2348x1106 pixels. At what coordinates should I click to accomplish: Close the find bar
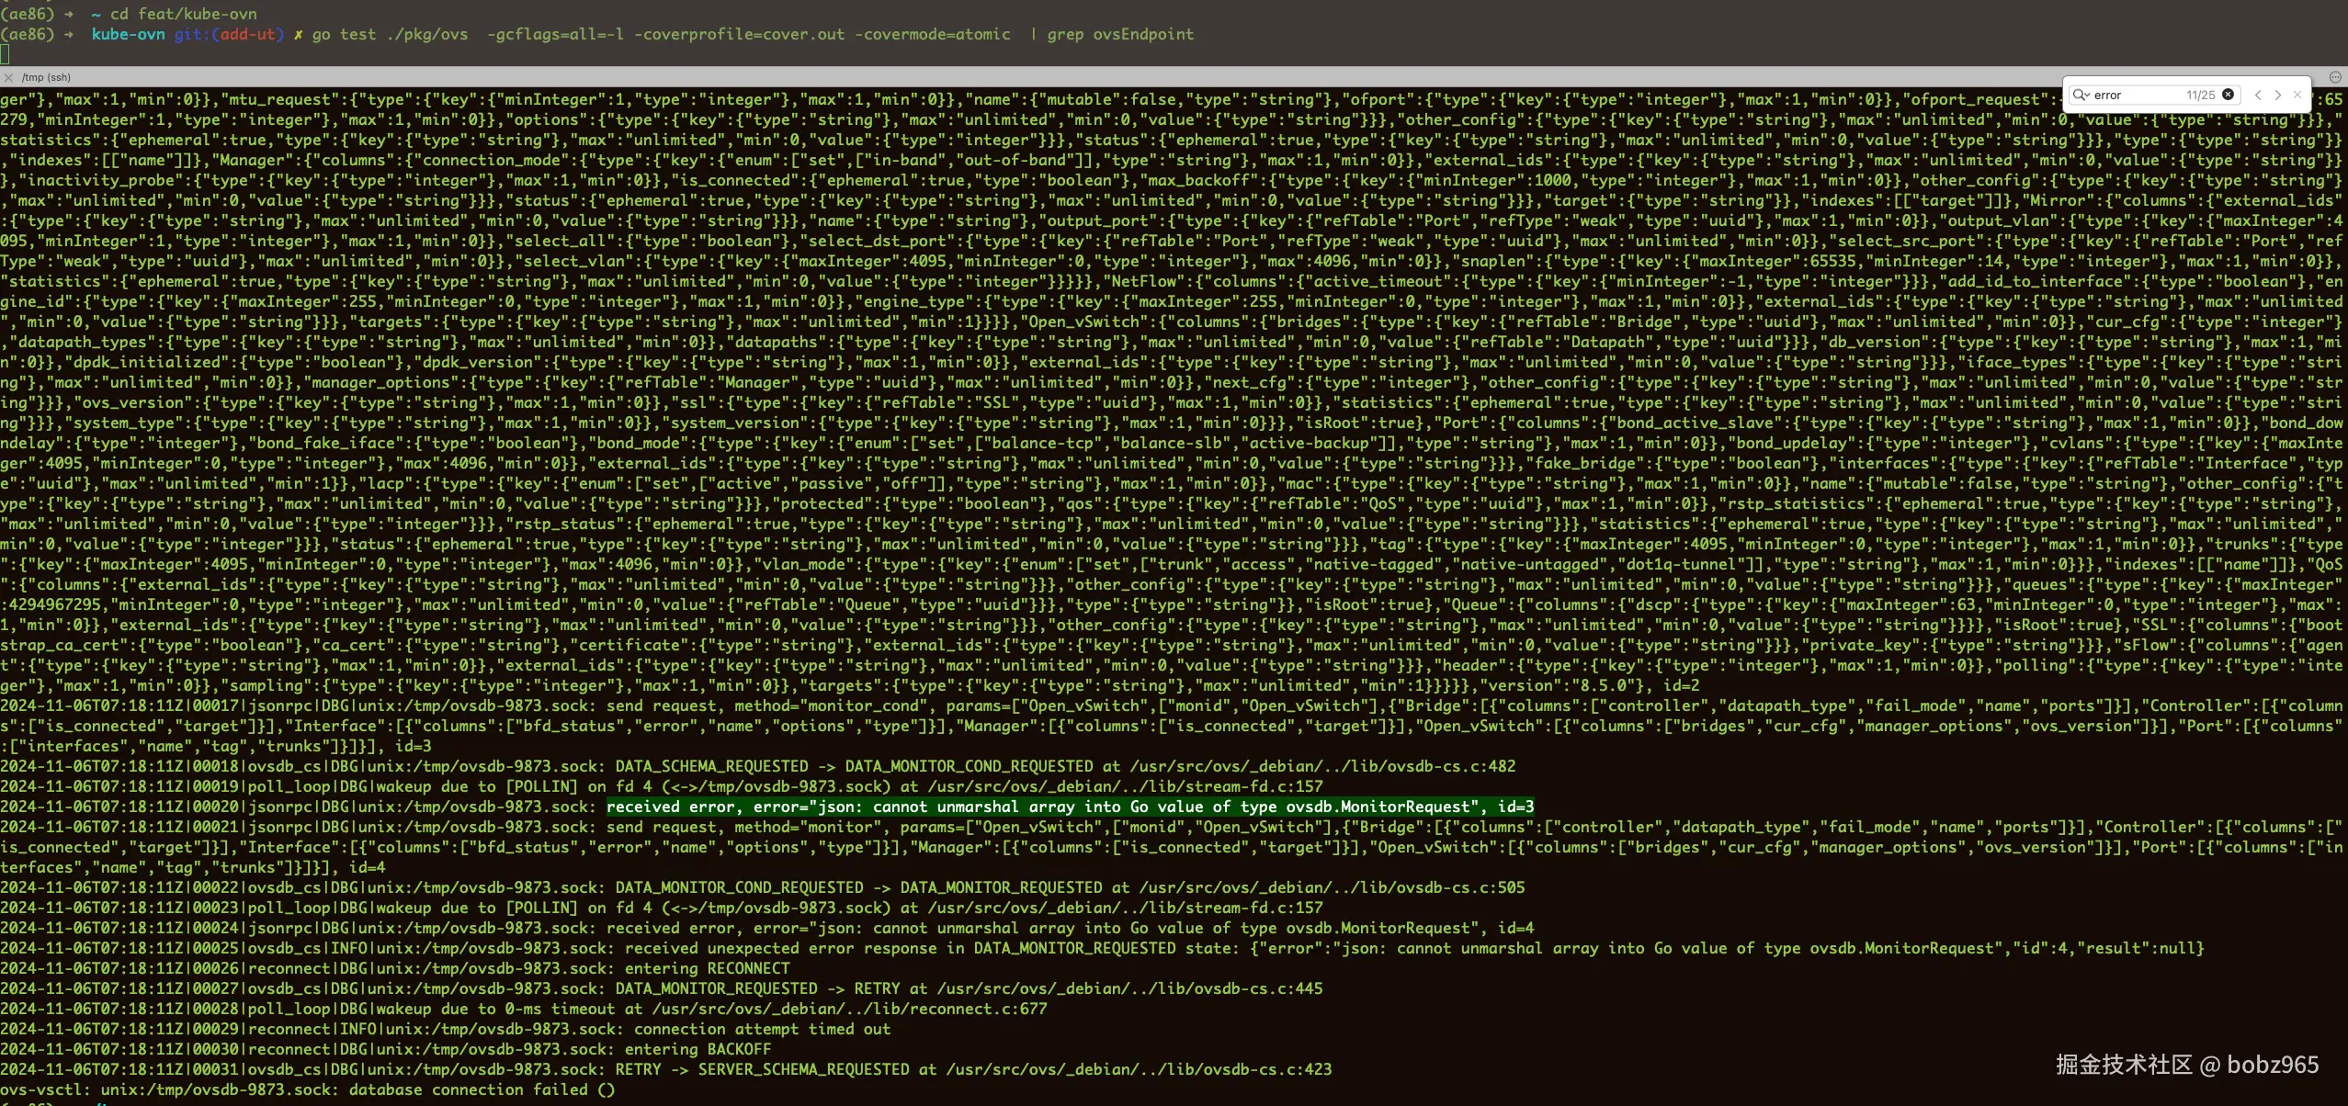pos(2297,95)
